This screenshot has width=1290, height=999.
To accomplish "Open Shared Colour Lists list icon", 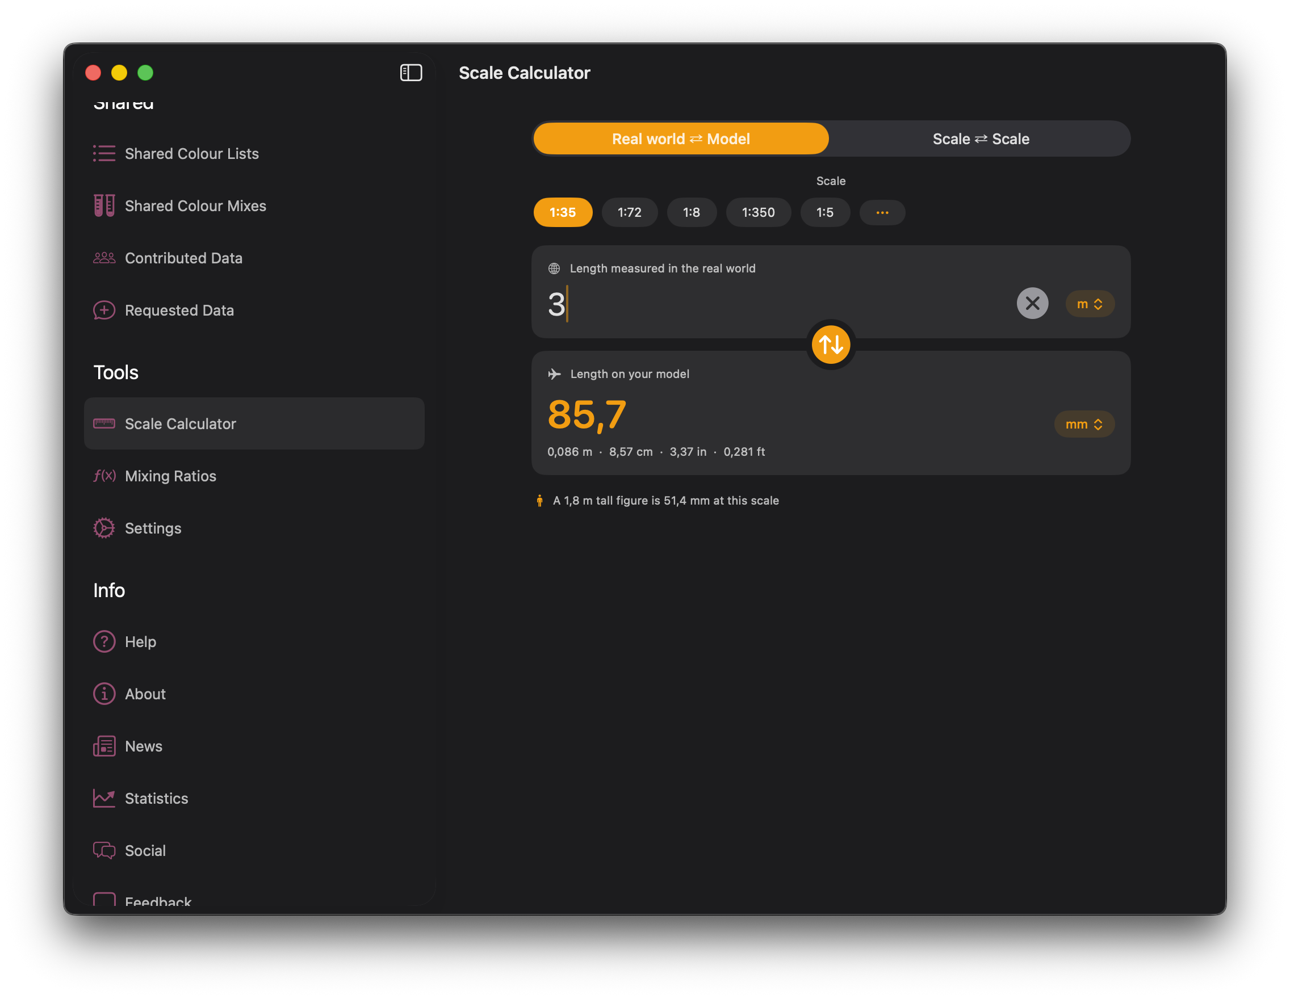I will point(104,153).
